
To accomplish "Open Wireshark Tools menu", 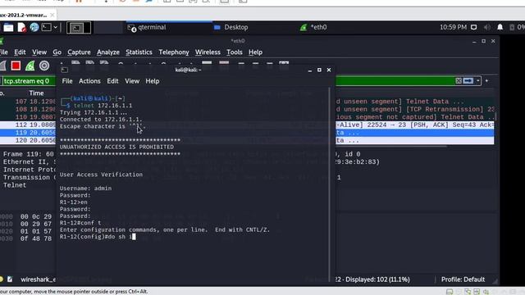I will click(235, 52).
